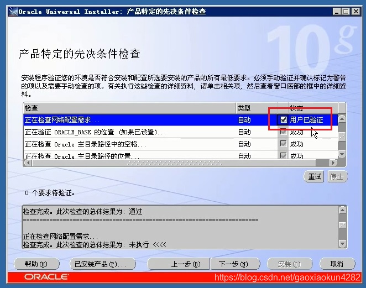Click results log scrollbar up arrow
The height and width of the screenshot is (288, 366).
[342, 210]
